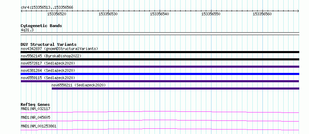Open the nsv5562145 ByrskaBishop2022 variant label

pyautogui.click(x=51, y=56)
